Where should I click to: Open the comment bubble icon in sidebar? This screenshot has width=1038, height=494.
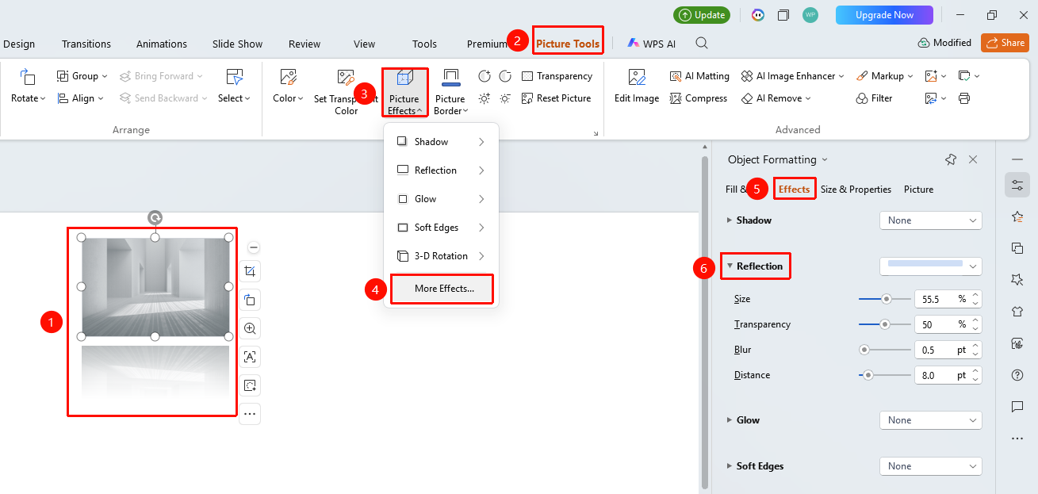1017,406
